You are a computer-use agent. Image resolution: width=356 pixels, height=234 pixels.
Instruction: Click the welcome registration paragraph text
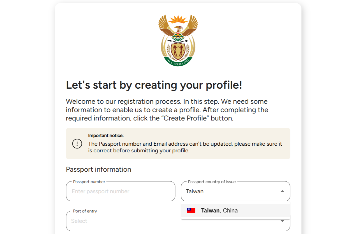(167, 110)
